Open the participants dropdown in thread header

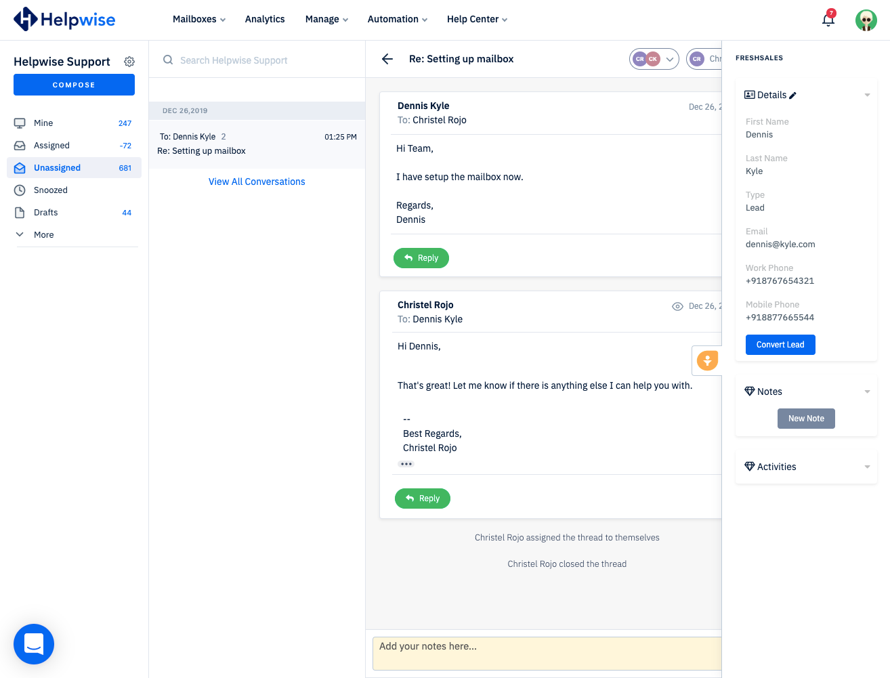(x=670, y=59)
